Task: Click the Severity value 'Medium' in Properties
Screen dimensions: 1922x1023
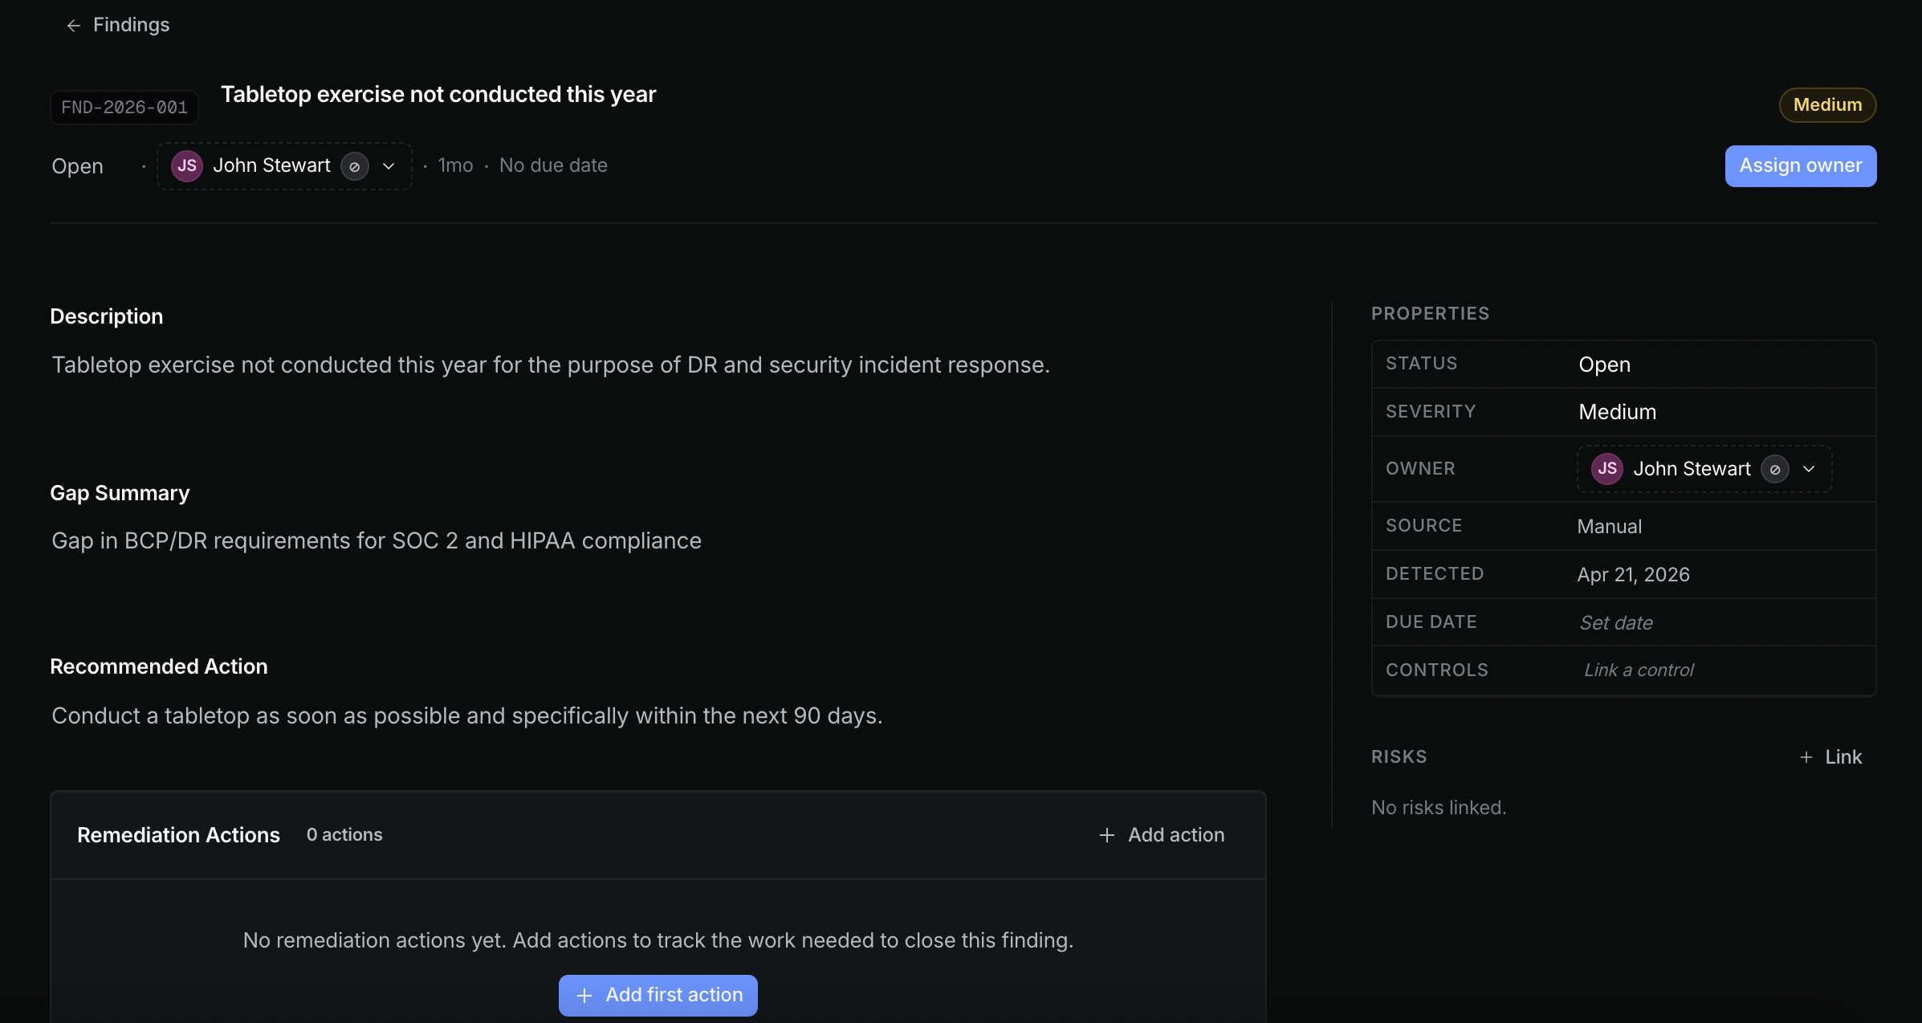Action: [1617, 412]
